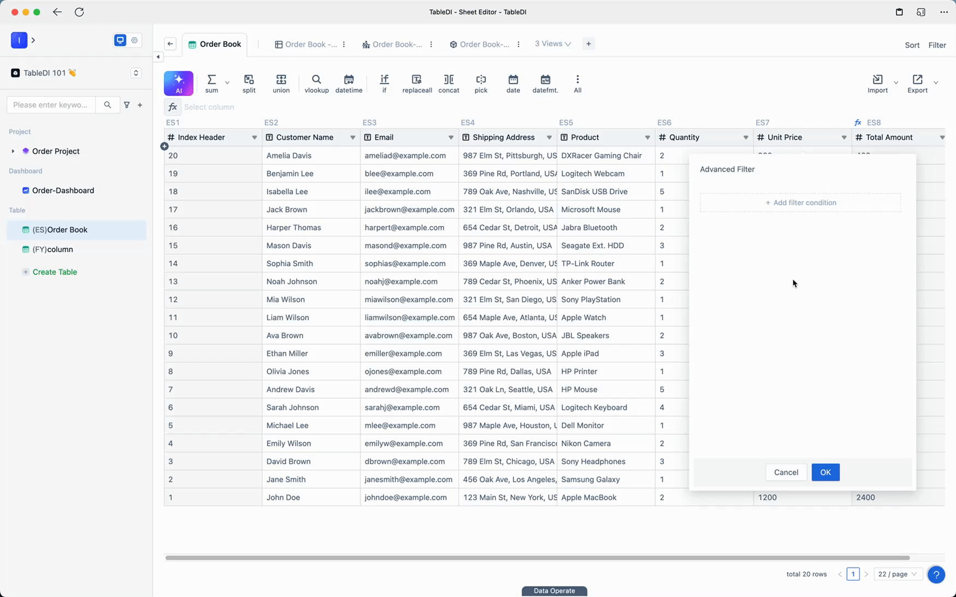Add new item with sidebar plus
Screen dimensions: 956x597
point(140,105)
